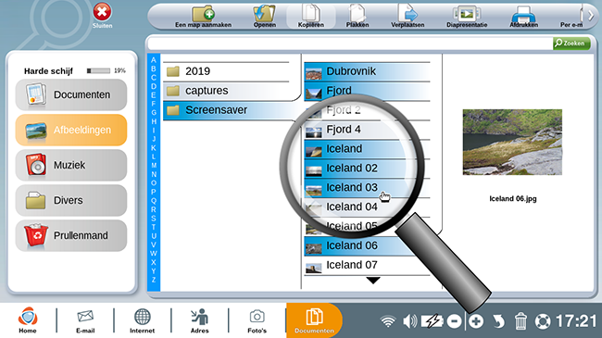Toggle the speaker volume icon
602x338 pixels.
[x=409, y=321]
